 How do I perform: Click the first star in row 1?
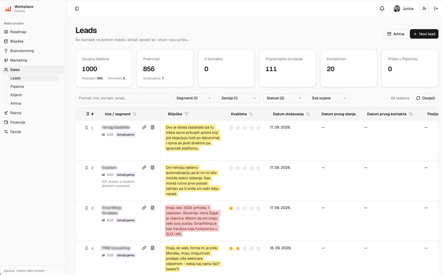pos(231,128)
